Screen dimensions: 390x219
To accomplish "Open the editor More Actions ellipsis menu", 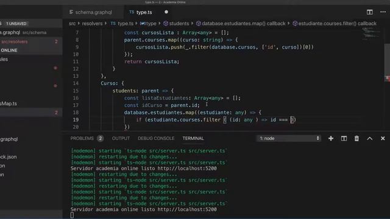I will coord(383,12).
